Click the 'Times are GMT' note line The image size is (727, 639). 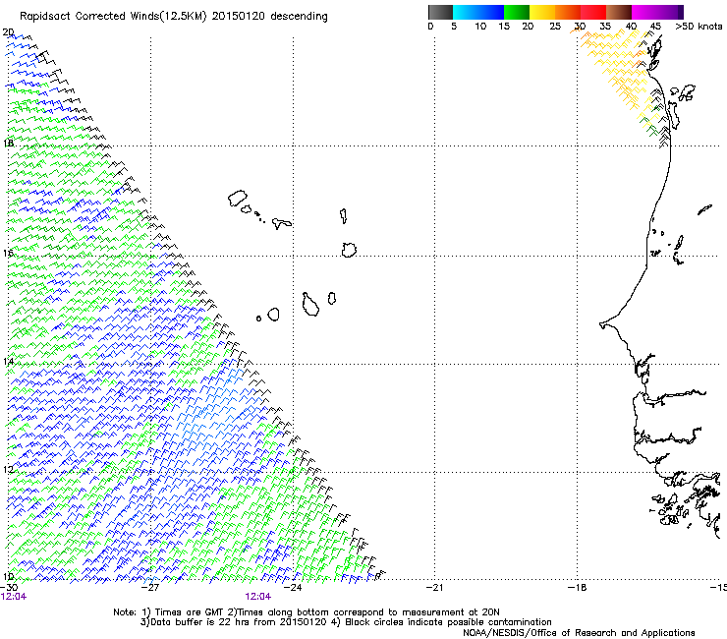pos(306,612)
